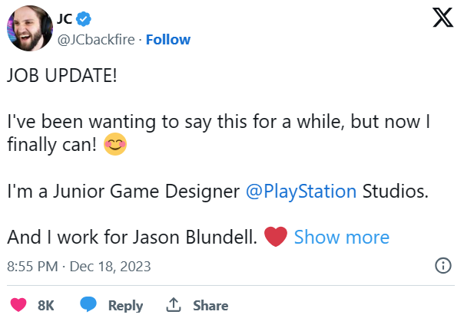Click the JOB UPDATE! headline text
The image size is (464, 318).
pyautogui.click(x=62, y=79)
